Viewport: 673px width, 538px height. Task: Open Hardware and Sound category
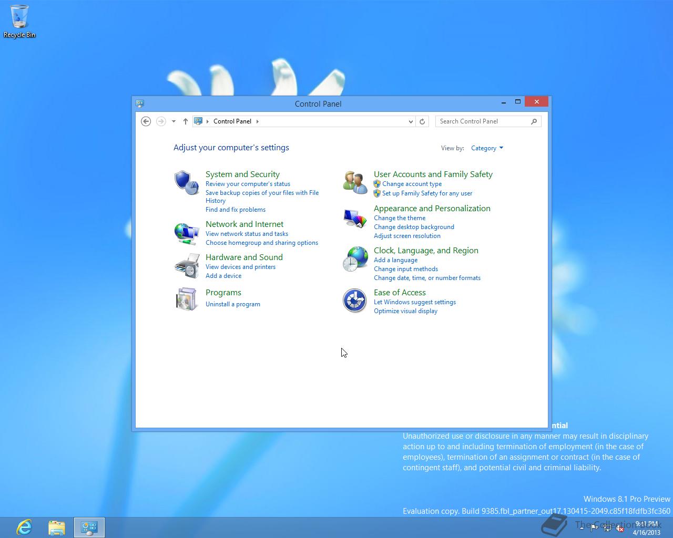tap(244, 257)
